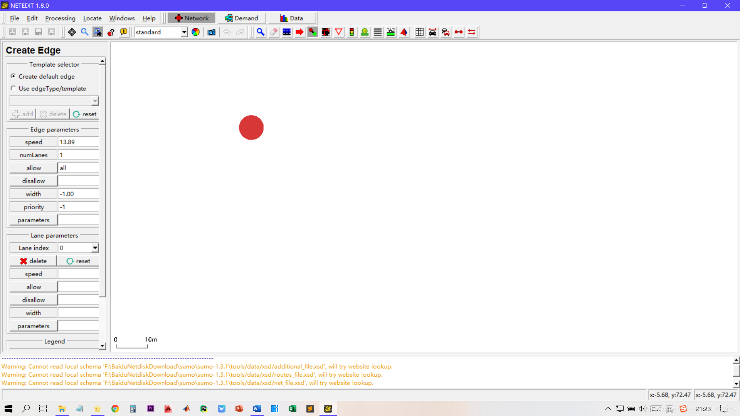
Task: Recenter the view with the crosshair icon
Action: pyautogui.click(x=72, y=32)
